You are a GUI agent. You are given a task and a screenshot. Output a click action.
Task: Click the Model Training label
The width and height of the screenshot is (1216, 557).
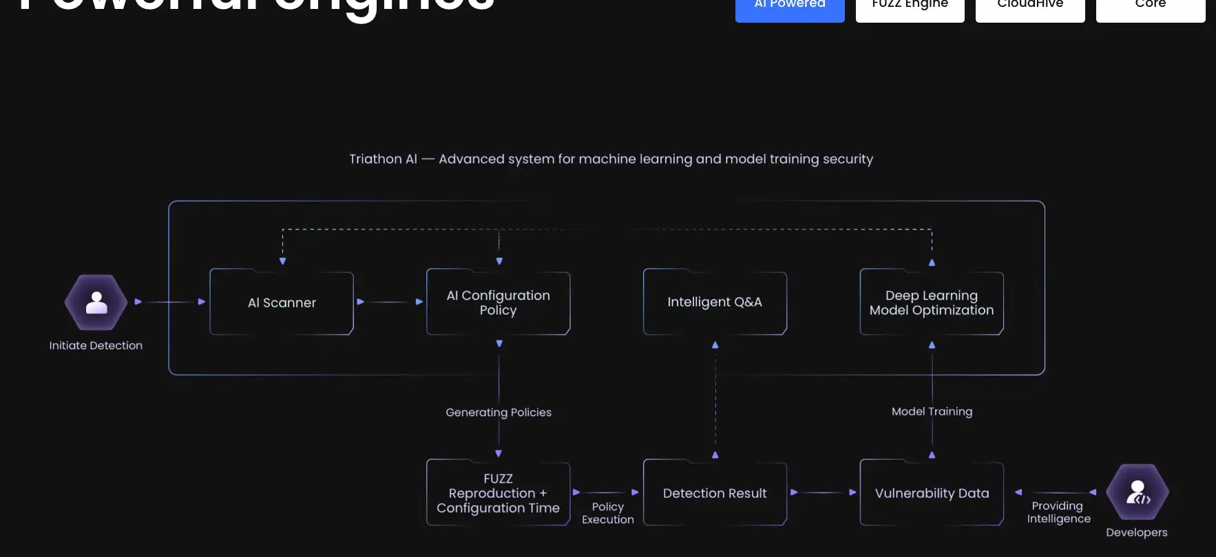pos(932,411)
